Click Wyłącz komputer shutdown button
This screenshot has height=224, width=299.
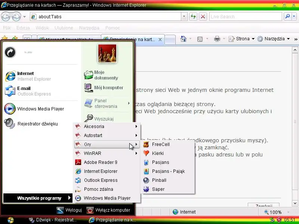(108, 210)
